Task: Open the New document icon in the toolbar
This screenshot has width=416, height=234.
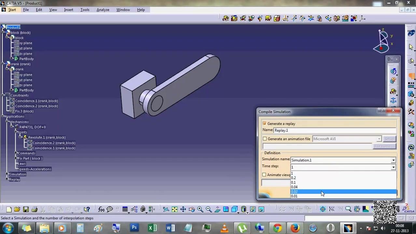Action: (x=9, y=210)
